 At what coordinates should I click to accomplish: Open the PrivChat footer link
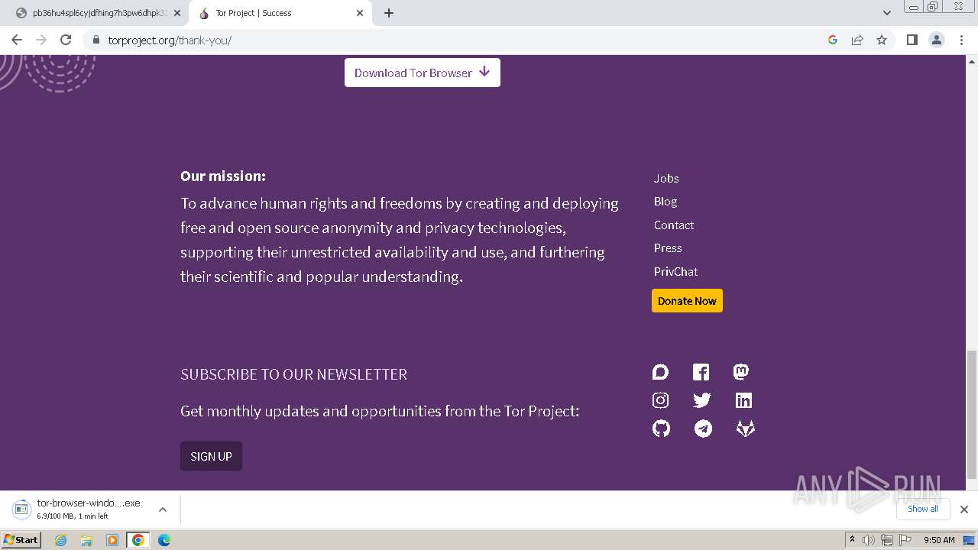(675, 271)
